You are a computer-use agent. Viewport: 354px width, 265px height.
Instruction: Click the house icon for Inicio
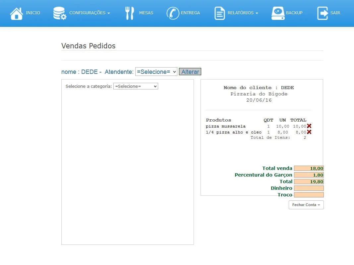tap(17, 13)
